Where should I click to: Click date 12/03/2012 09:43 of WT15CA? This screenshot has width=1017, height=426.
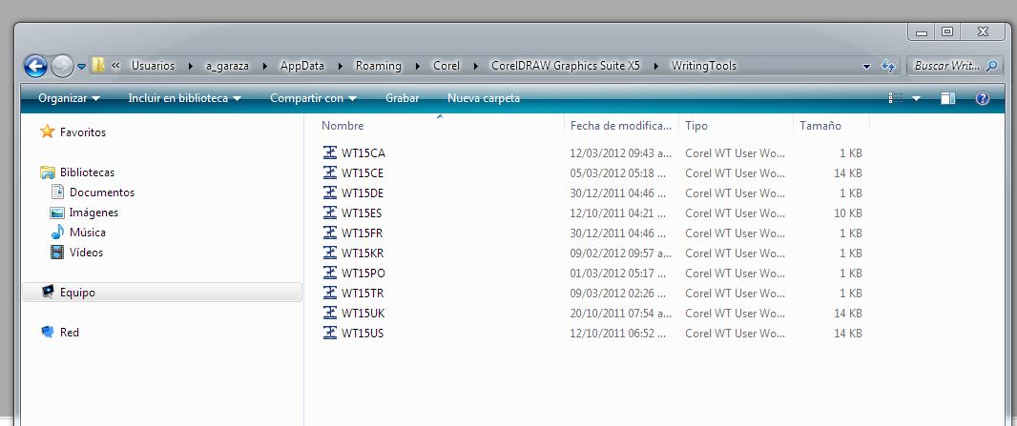(621, 153)
